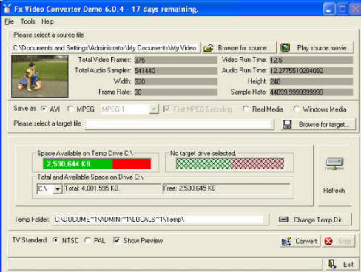
Task: Click the target file path input field
Action: (x=180, y=124)
